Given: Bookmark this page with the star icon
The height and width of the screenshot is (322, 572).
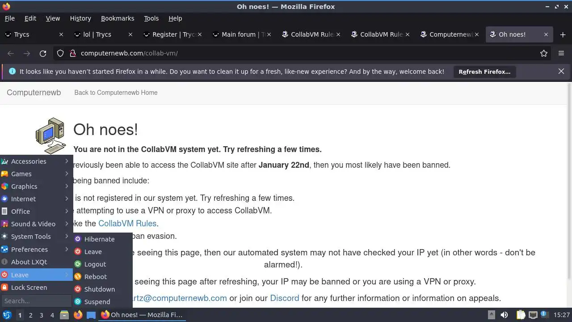Looking at the screenshot, I should click(544, 53).
